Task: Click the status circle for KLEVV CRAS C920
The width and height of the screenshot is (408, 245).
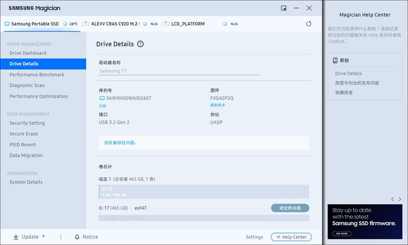Action: point(145,24)
